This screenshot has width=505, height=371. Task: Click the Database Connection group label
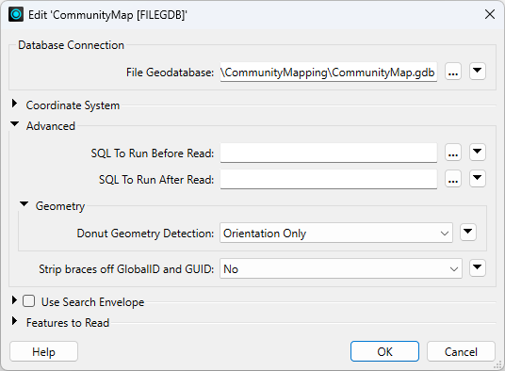tap(71, 45)
